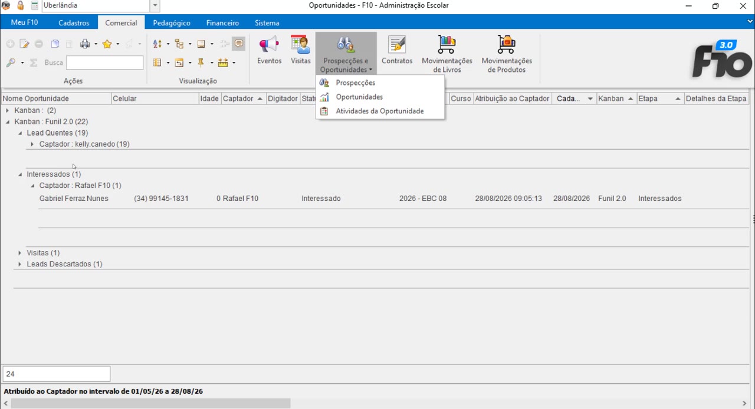The width and height of the screenshot is (755, 409).
Task: Switch to Financeiro tab
Action: click(x=222, y=22)
